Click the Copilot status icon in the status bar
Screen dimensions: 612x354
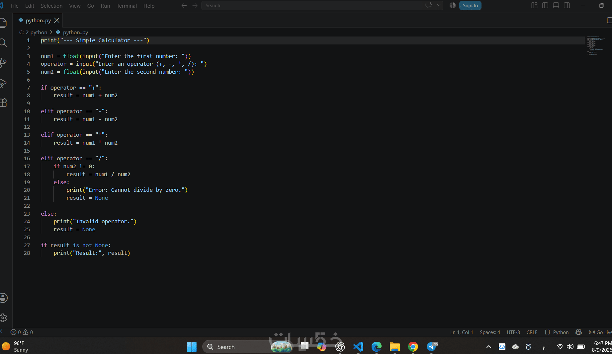click(x=578, y=332)
